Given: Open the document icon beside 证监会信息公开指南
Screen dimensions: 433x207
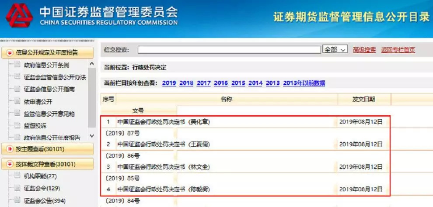Looking at the screenshot, I should (17, 89).
